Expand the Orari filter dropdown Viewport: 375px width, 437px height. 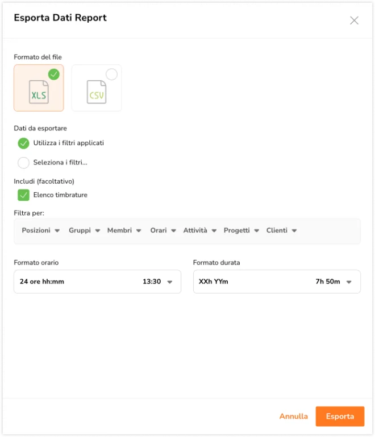coord(163,230)
